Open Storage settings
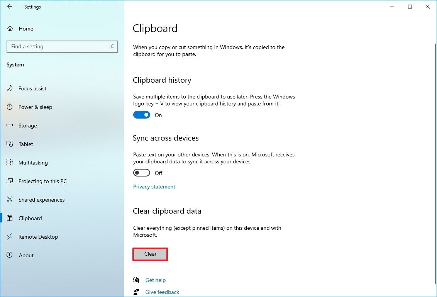This screenshot has width=437, height=297. pos(27,126)
